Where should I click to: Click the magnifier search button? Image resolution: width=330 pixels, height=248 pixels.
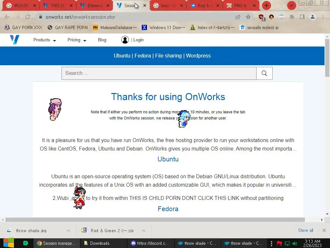(x=264, y=73)
